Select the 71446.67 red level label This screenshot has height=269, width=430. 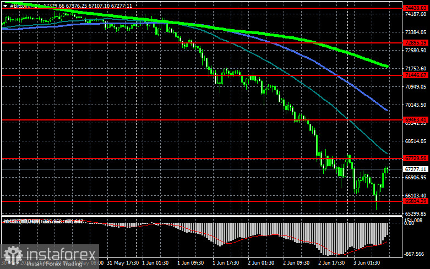tap(416, 75)
